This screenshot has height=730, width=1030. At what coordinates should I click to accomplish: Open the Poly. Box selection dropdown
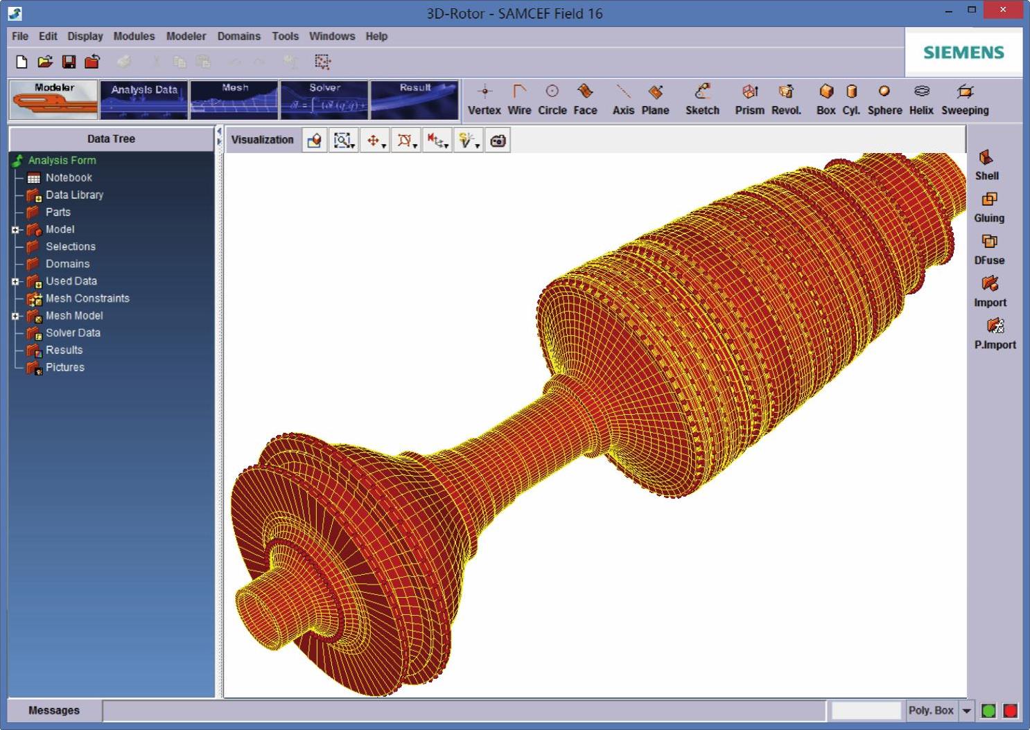[x=967, y=711]
